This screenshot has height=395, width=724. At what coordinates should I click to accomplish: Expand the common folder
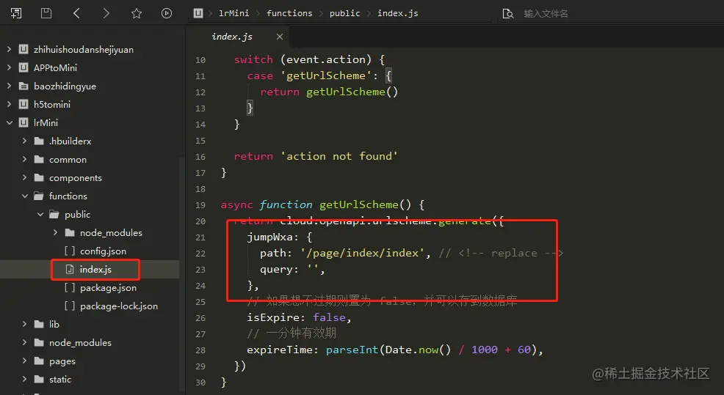[24, 160]
